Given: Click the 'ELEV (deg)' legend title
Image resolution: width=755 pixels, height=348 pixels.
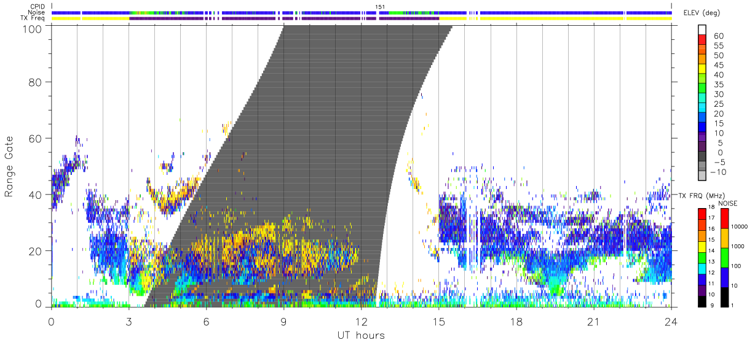Looking at the screenshot, I should click(702, 13).
